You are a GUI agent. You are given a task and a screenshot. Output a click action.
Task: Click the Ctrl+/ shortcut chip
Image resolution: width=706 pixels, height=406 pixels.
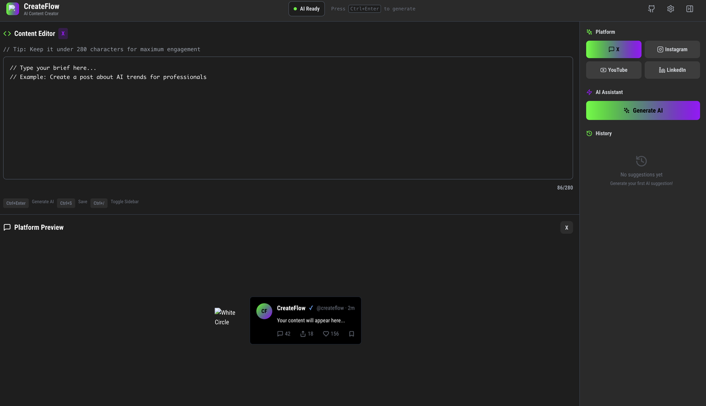tap(99, 203)
